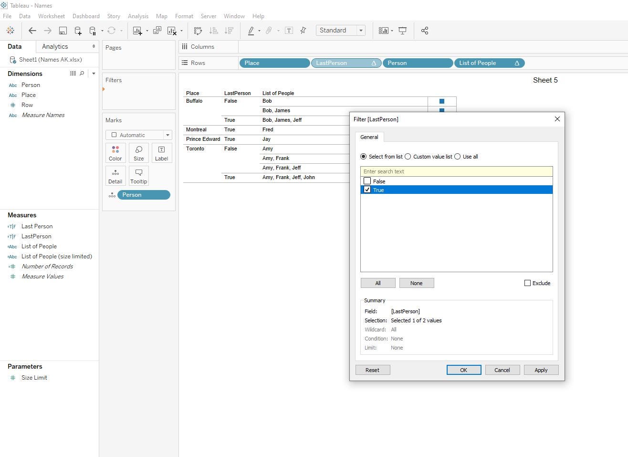
Task: Select the Custom value list radio button
Action: coord(408,156)
